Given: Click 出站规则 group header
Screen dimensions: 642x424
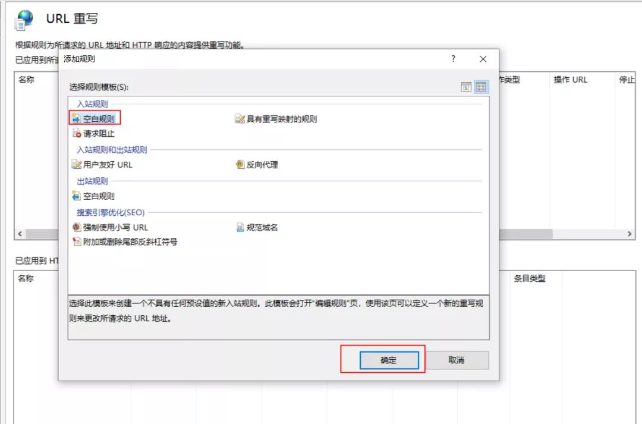Looking at the screenshot, I should [92, 181].
